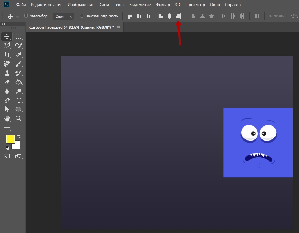Click the align right edges icon

point(178,16)
